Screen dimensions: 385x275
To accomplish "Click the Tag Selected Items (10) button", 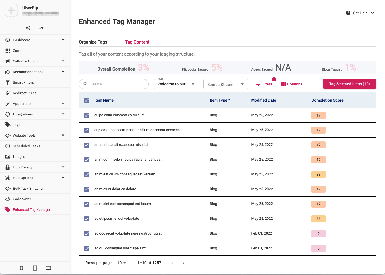I will pos(349,84).
